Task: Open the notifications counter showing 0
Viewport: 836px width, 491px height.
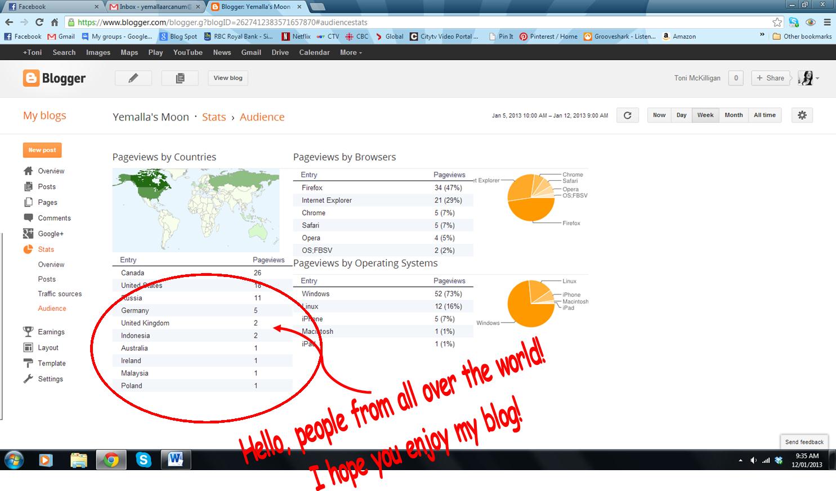Action: pos(736,78)
